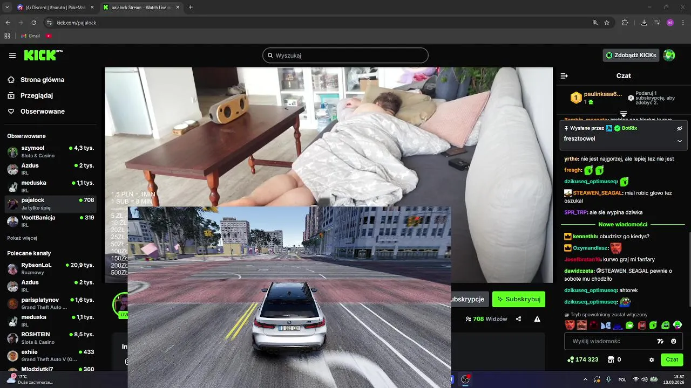Image resolution: width=691 pixels, height=388 pixels.
Task: Open the Kick hamburger sidebar menu
Action: click(12, 55)
